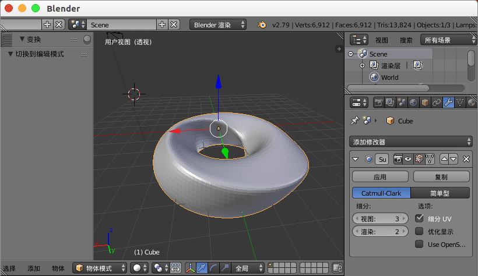Image resolution: width=478 pixels, height=276 pixels.
Task: Toggle modifier visibility in viewport eye icon
Action: (409, 159)
